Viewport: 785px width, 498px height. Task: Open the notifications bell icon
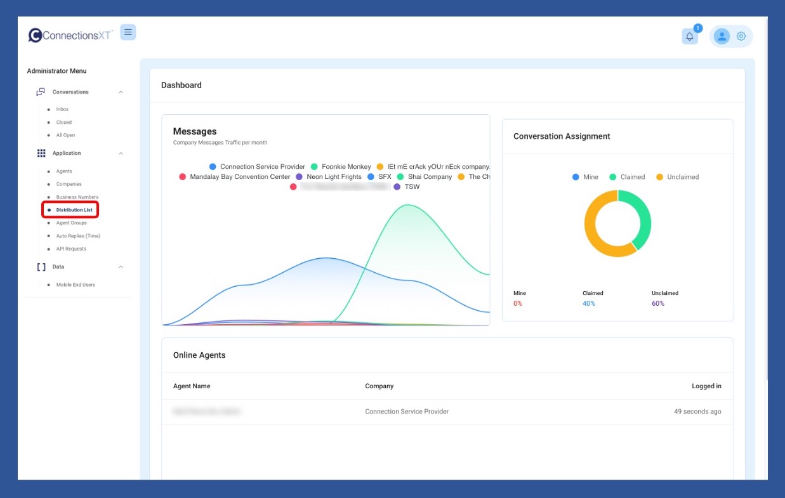click(x=690, y=37)
